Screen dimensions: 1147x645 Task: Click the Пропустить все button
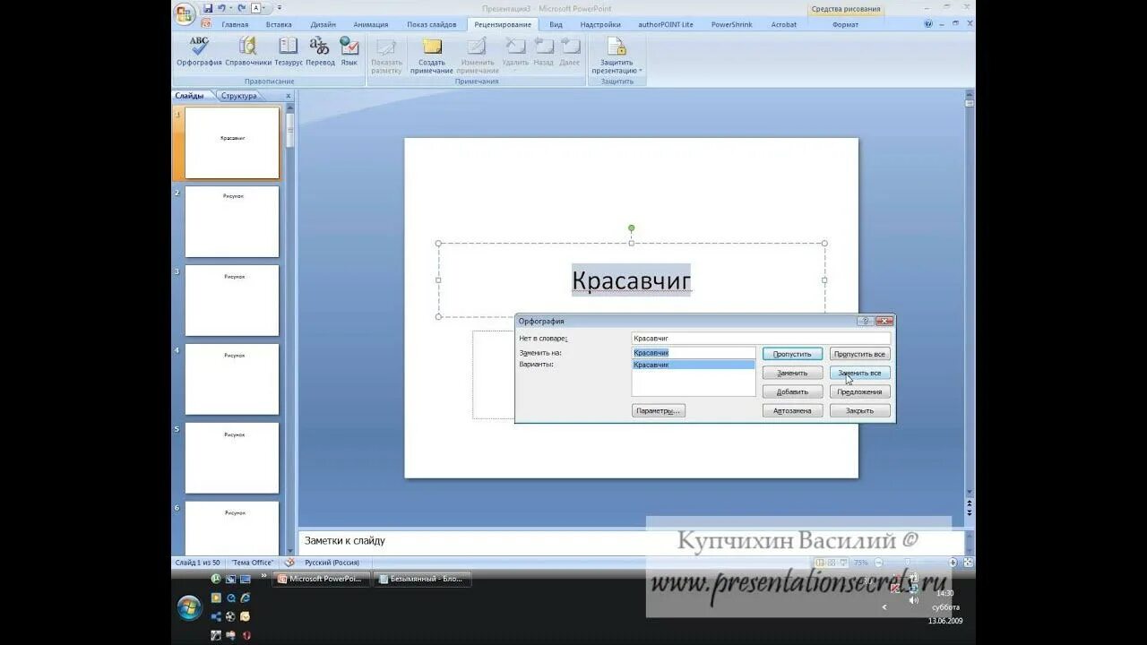(x=860, y=354)
